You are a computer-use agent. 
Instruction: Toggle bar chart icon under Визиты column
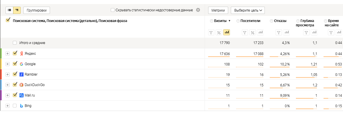[227, 32]
